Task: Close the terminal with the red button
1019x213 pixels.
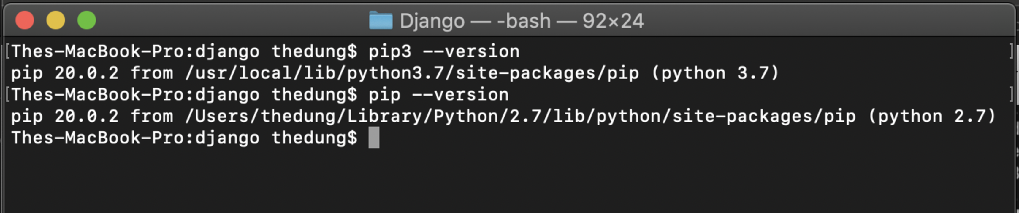Action: [25, 20]
